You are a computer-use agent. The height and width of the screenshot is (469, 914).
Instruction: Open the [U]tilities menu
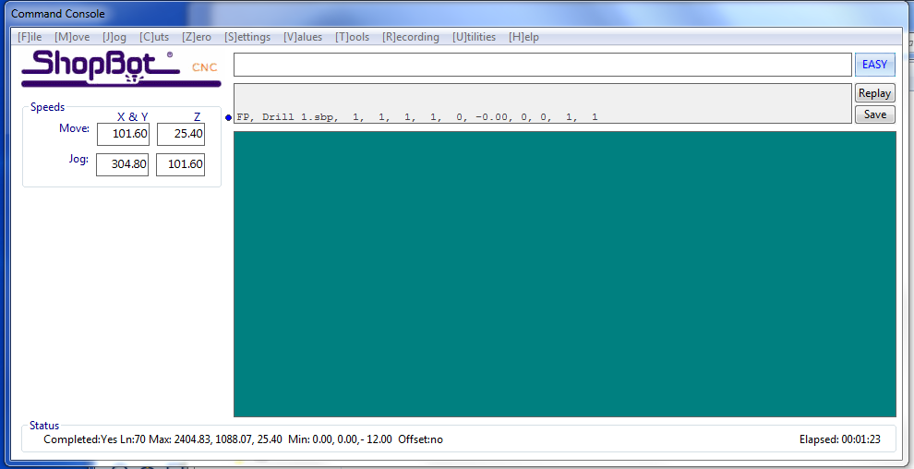coord(474,37)
